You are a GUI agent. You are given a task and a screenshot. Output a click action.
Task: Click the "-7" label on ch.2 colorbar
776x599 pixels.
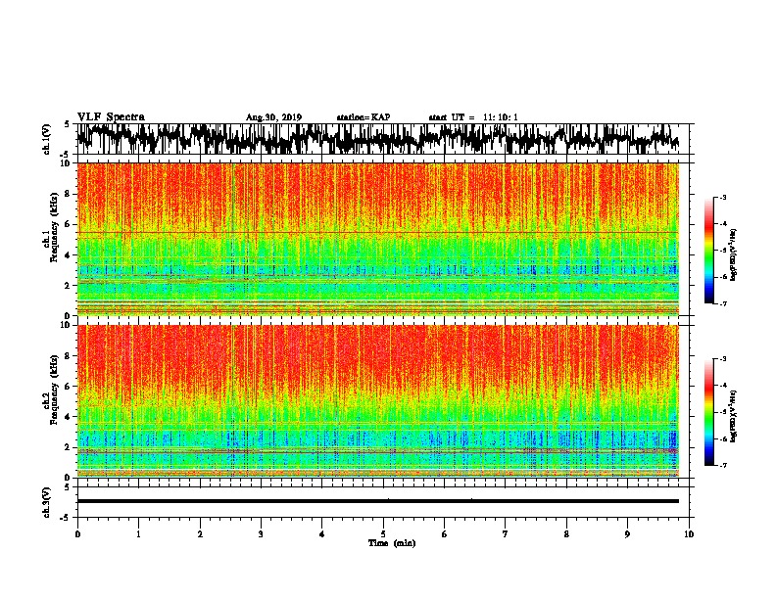(x=722, y=465)
